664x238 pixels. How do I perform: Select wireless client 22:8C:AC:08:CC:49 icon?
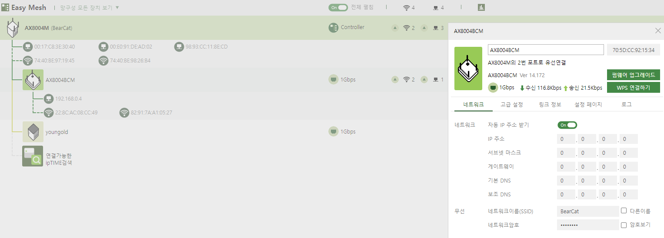tap(49, 113)
